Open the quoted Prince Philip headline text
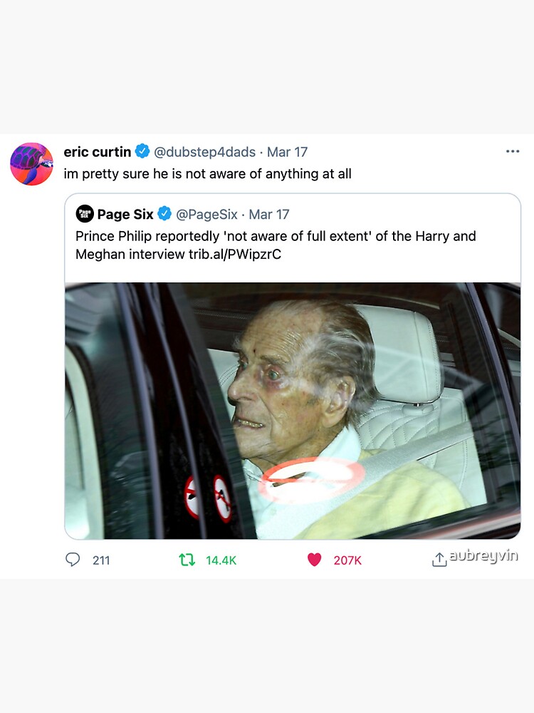This screenshot has width=534, height=713. pyautogui.click(x=276, y=236)
